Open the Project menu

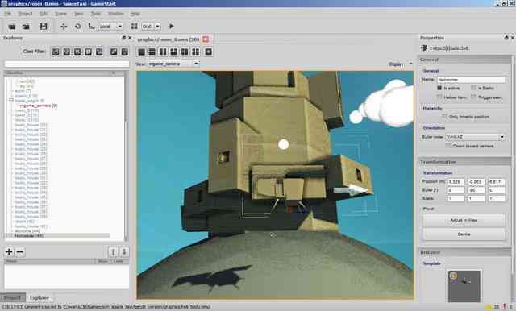[x=25, y=14]
